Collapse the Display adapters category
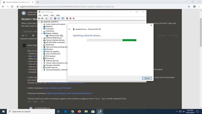The image size is (202, 114). pos(41,33)
